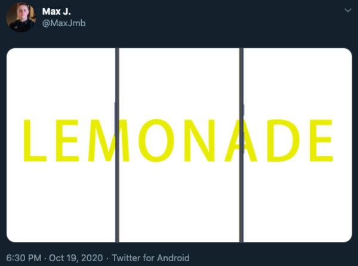Click the yellow letter D in third image

click(x=283, y=141)
